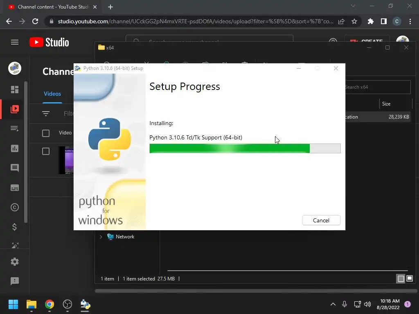Toggle the select-all checkbox beside Video header
The image size is (419, 314).
click(46, 133)
